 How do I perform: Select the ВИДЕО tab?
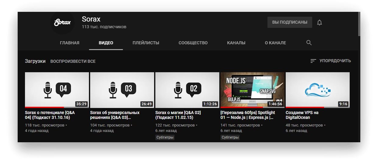[106, 43]
